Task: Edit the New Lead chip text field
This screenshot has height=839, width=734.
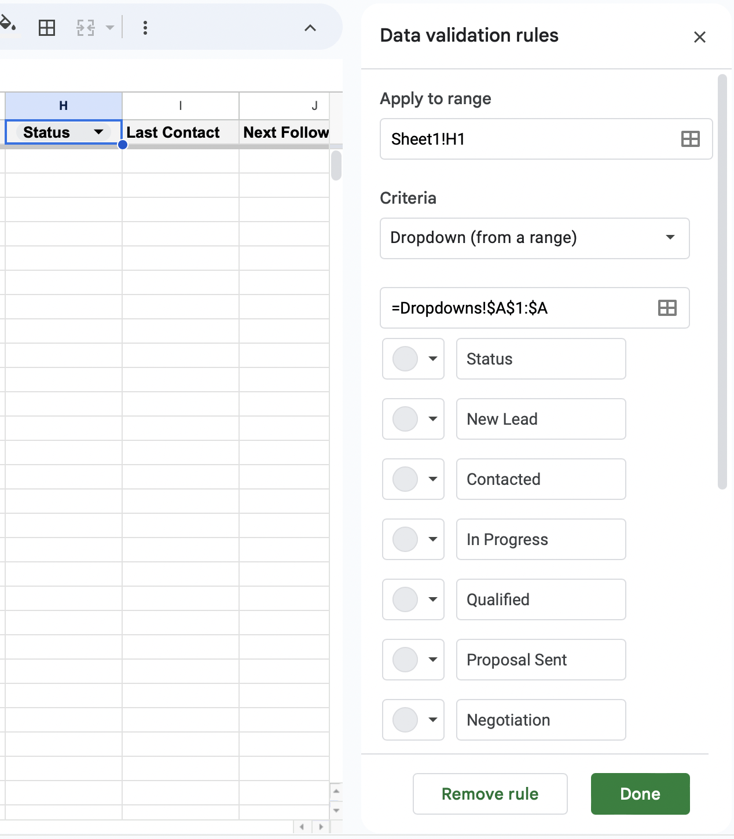Action: [541, 419]
